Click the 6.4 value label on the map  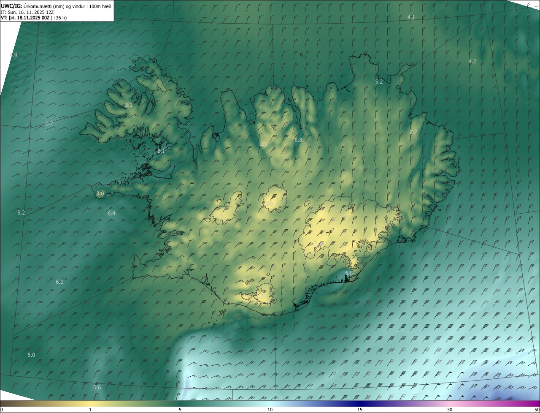(111, 213)
